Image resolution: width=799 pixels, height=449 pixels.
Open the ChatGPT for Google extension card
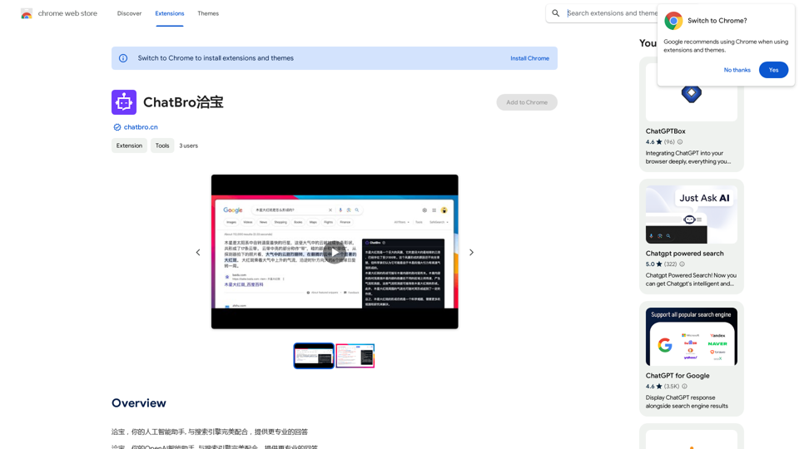691,358
